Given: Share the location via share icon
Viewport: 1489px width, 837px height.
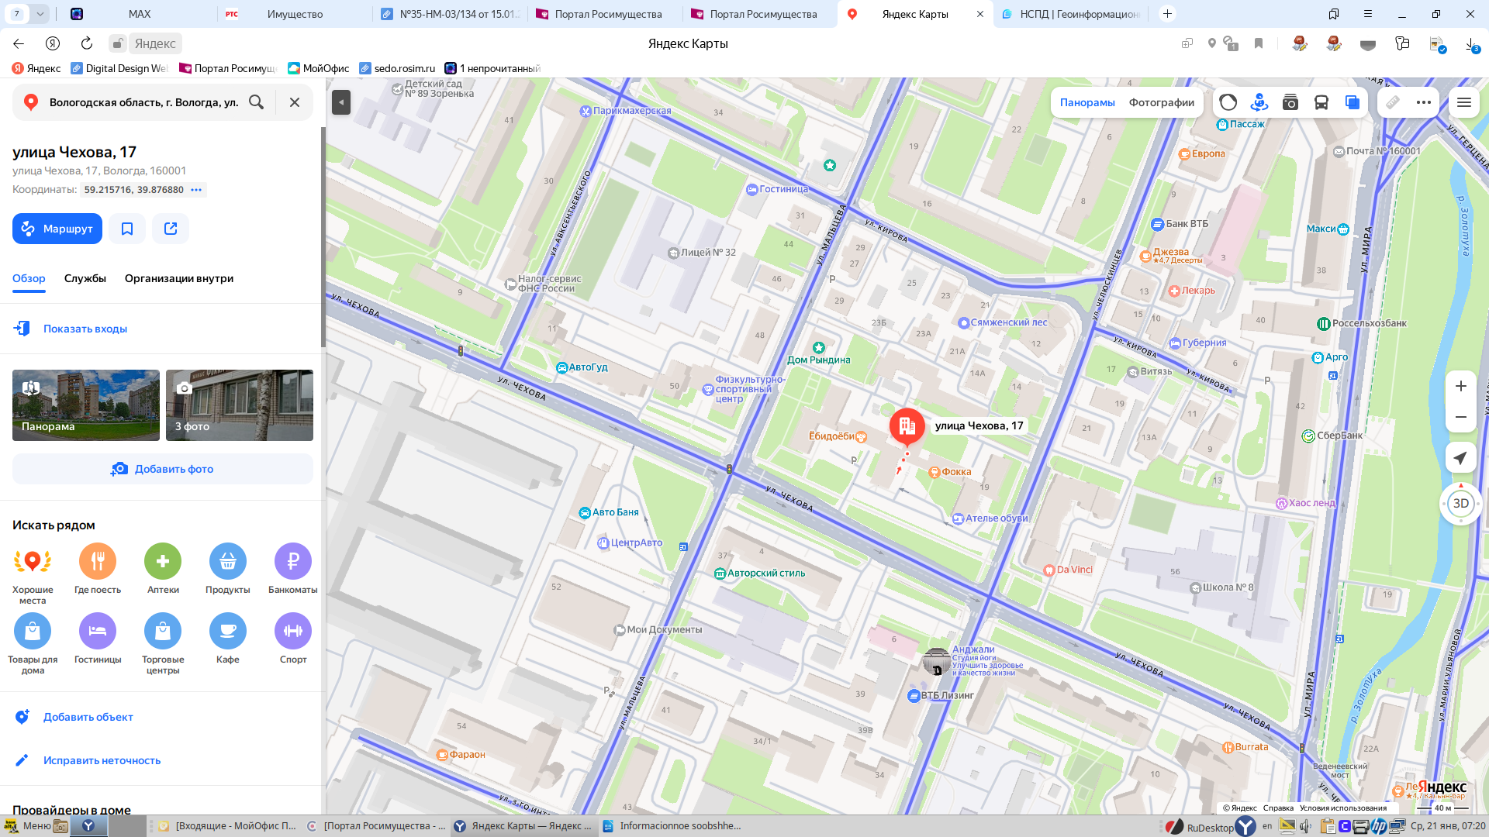Looking at the screenshot, I should 171,229.
